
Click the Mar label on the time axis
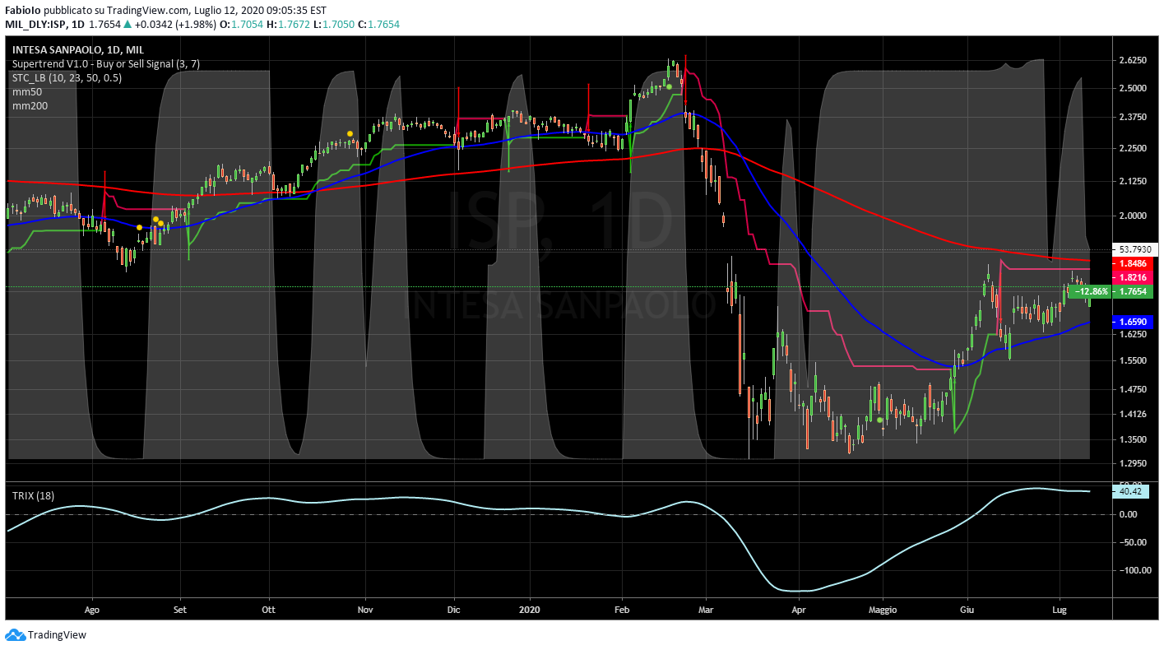point(707,610)
